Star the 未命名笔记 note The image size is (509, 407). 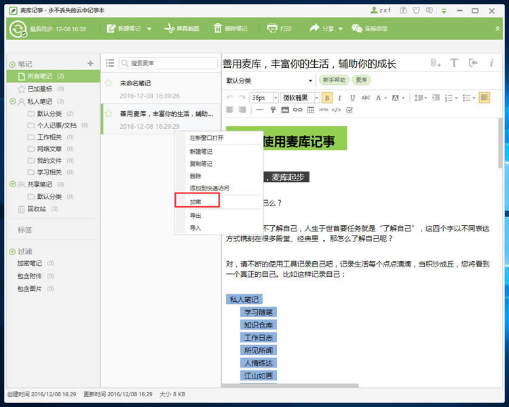click(x=109, y=83)
